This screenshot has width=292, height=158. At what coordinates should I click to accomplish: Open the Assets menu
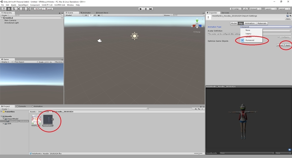(x=14, y=5)
